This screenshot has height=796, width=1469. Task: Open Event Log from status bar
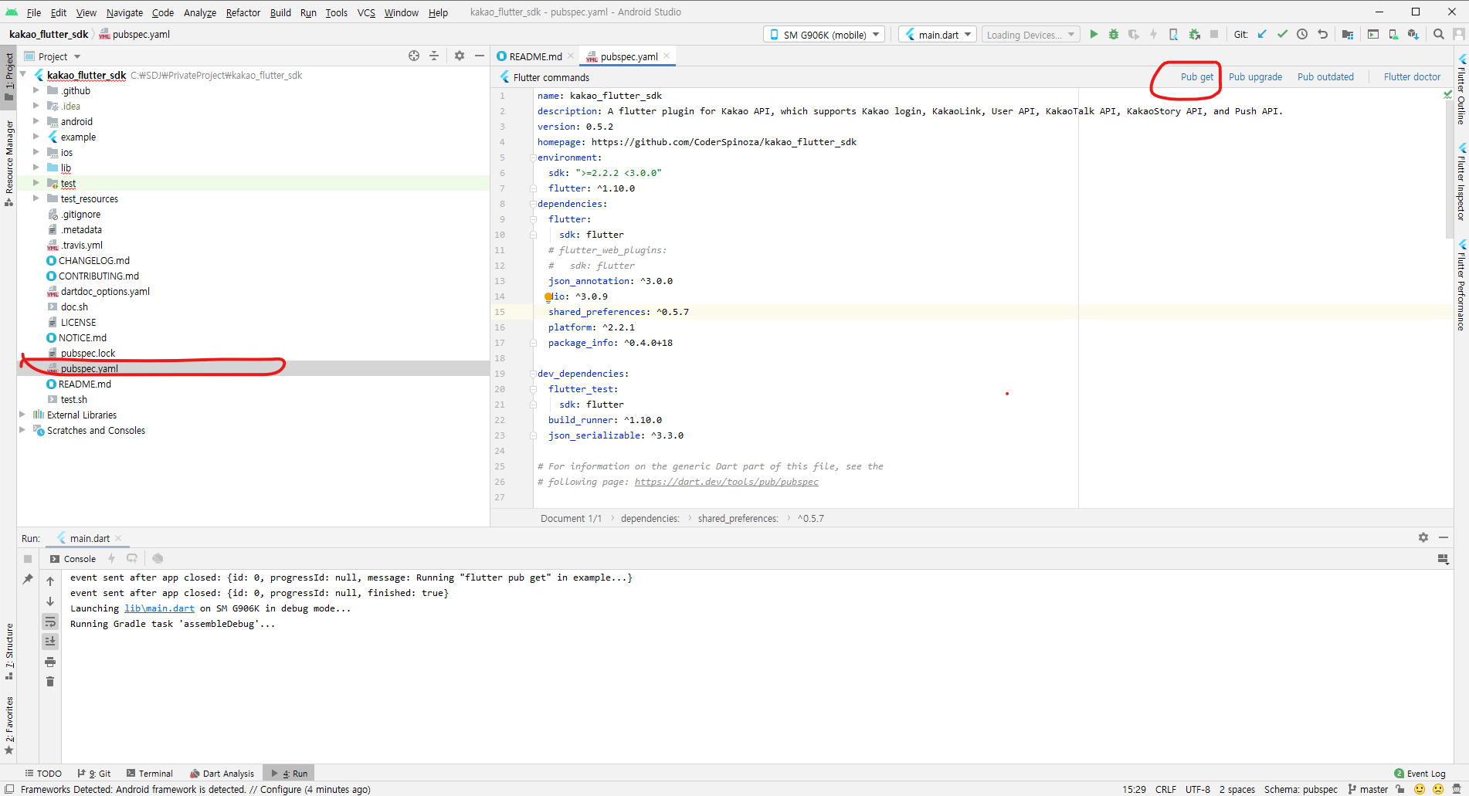coord(1420,773)
